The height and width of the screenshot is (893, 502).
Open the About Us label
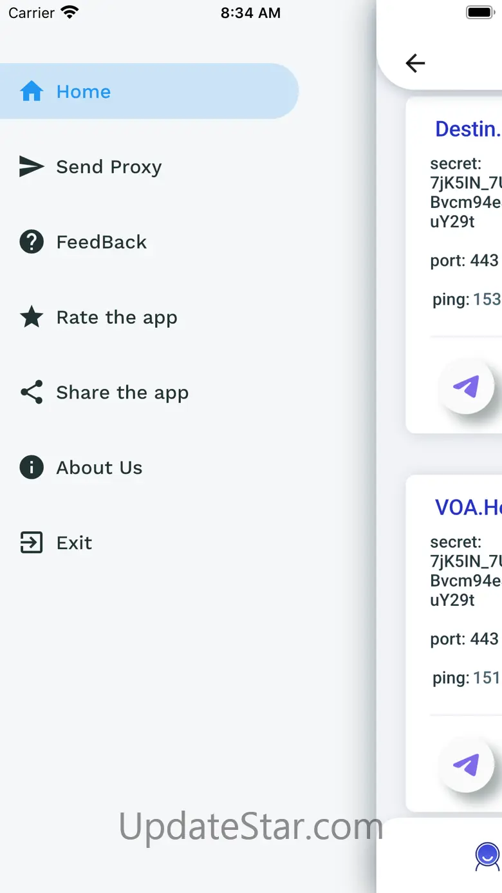point(99,467)
